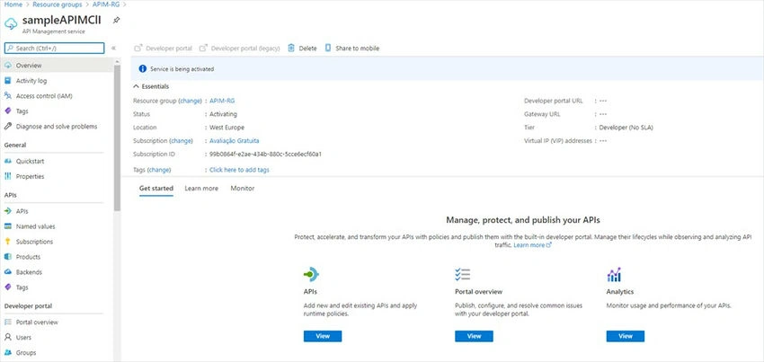Click change link beside Tags

coord(159,170)
